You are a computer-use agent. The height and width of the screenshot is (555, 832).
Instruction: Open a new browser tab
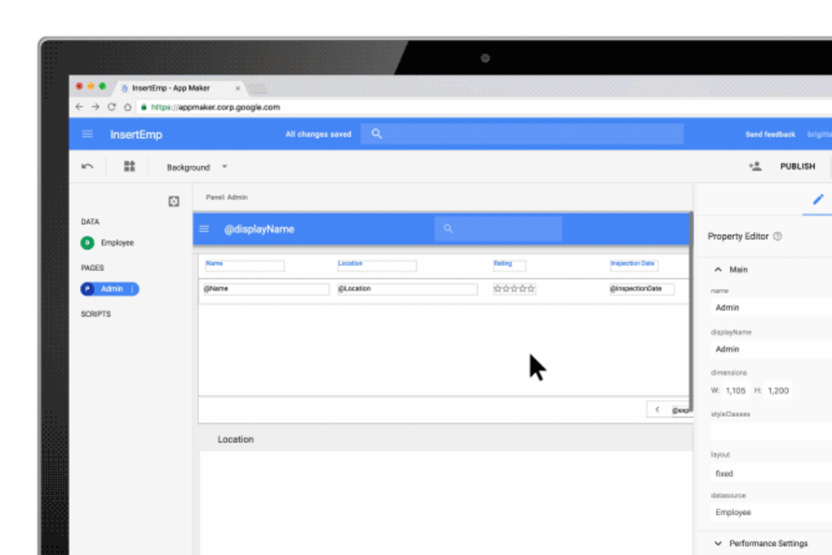[258, 89]
